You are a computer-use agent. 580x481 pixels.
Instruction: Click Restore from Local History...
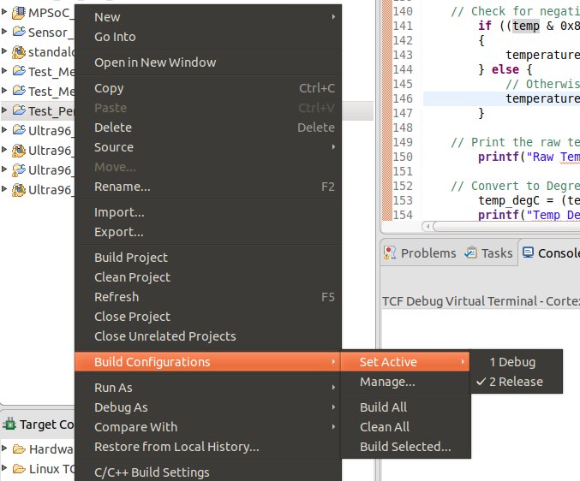pyautogui.click(x=208, y=447)
